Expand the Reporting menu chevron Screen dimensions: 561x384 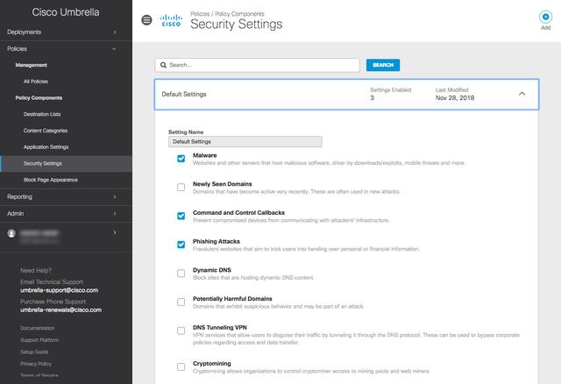[x=115, y=197]
